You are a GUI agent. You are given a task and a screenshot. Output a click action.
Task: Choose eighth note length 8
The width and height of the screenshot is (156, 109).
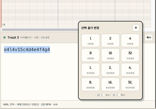[x=91, y=55]
